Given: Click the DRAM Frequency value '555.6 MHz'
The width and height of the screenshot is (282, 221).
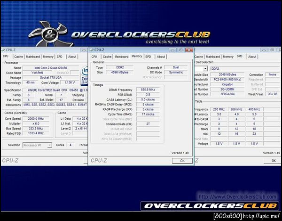Looking at the screenshot, I should pos(148,90).
